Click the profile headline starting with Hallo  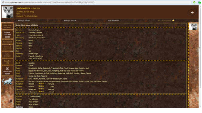pos(27,25)
